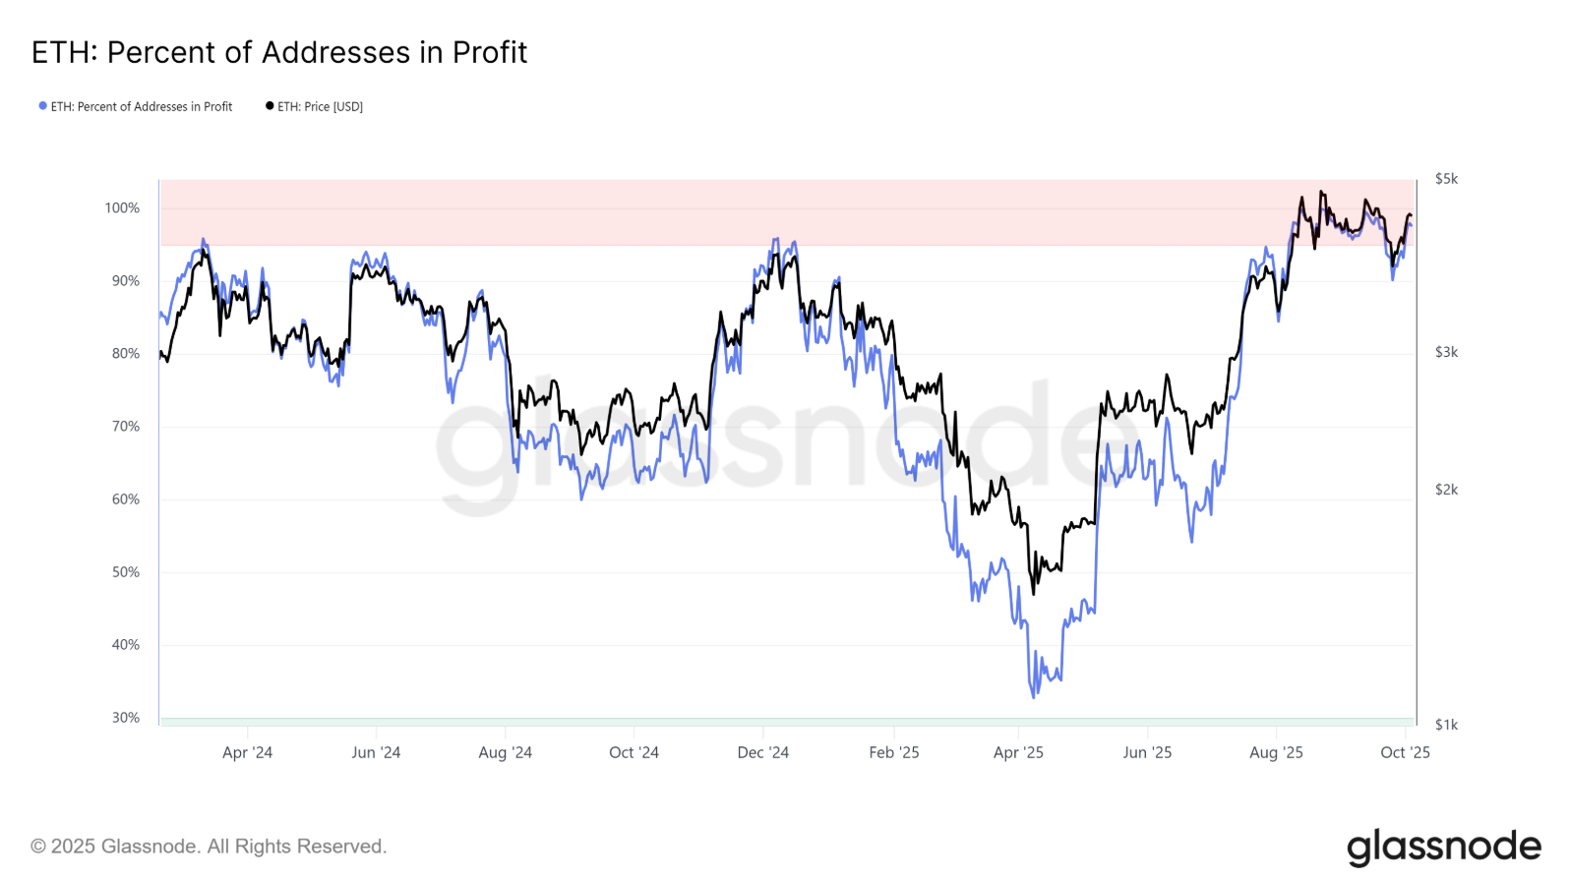The height and width of the screenshot is (878, 1570).
Task: Click the glassnode logo in bottom corner
Action: tap(1443, 848)
